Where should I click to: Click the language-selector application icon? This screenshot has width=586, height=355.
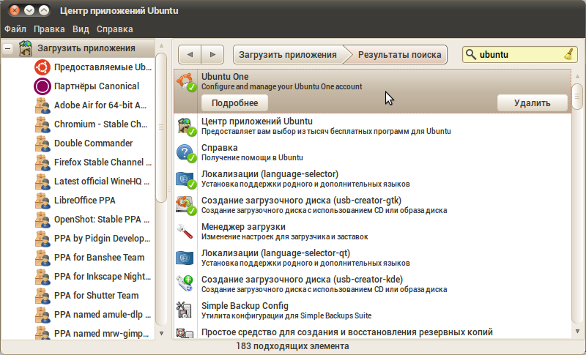[x=186, y=179]
